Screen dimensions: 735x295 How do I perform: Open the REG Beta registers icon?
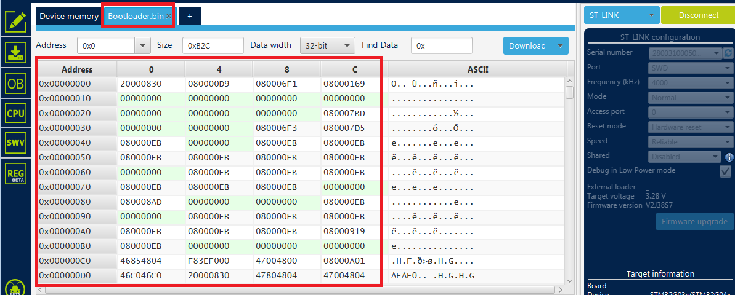(x=15, y=173)
